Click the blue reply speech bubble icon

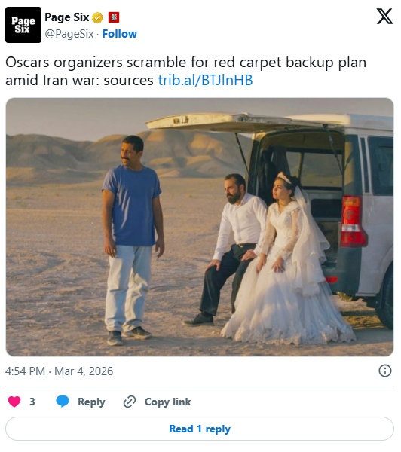click(x=63, y=402)
